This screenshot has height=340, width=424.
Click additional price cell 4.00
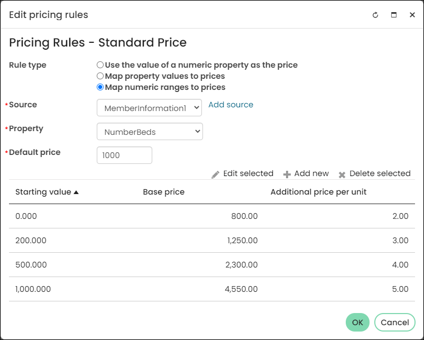tap(400, 265)
